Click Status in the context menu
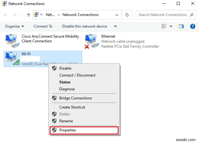 click(x=65, y=82)
